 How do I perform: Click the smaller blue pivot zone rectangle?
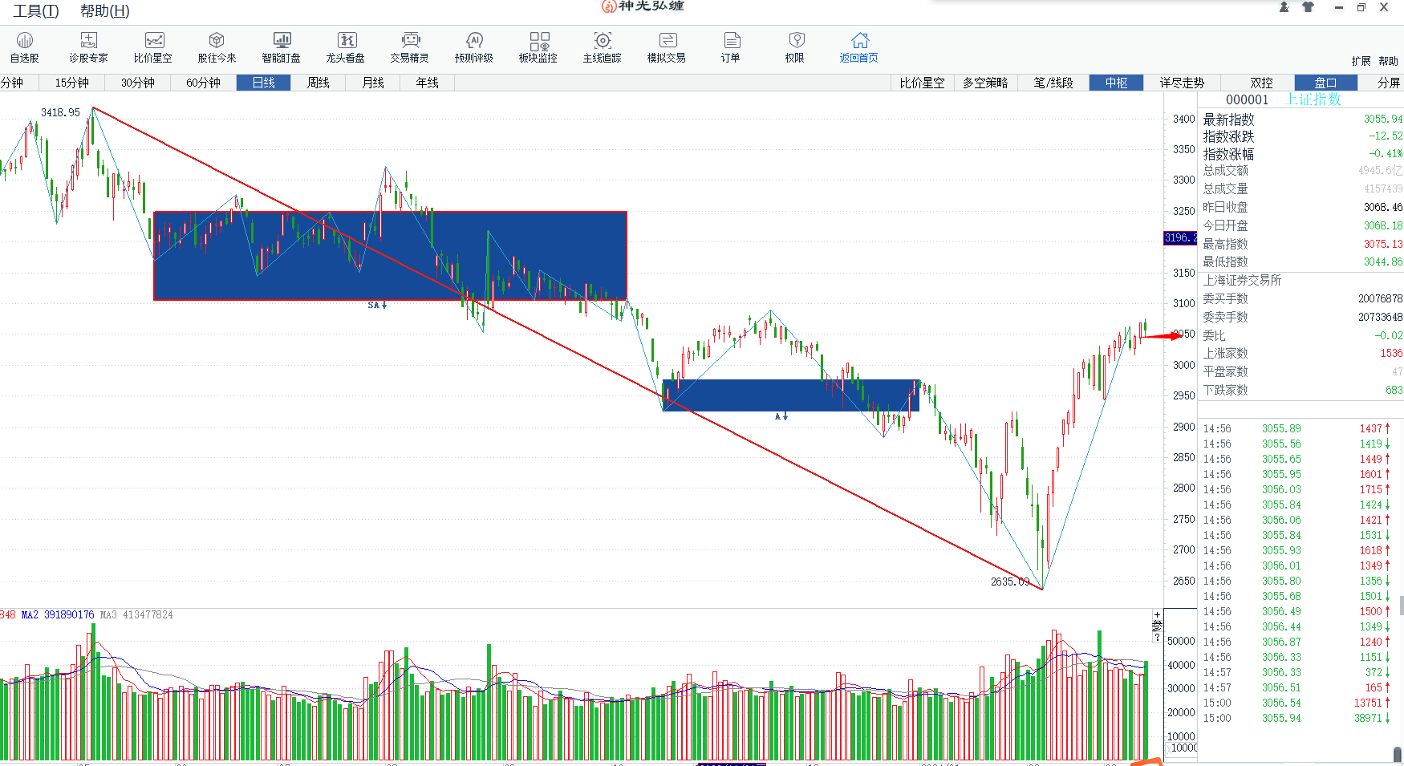[790, 395]
